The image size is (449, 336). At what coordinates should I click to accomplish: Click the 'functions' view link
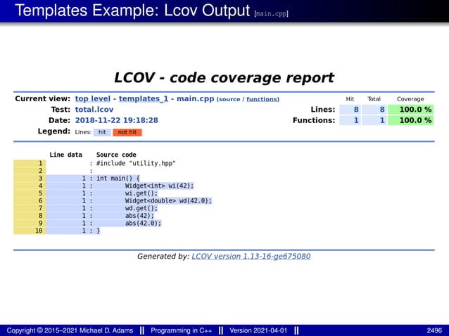coord(263,99)
